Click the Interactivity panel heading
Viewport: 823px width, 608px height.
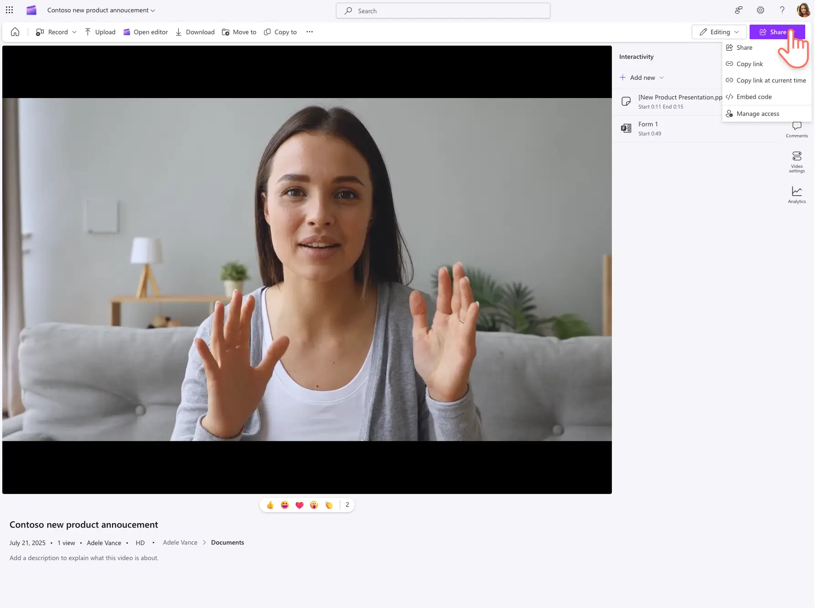pos(636,57)
